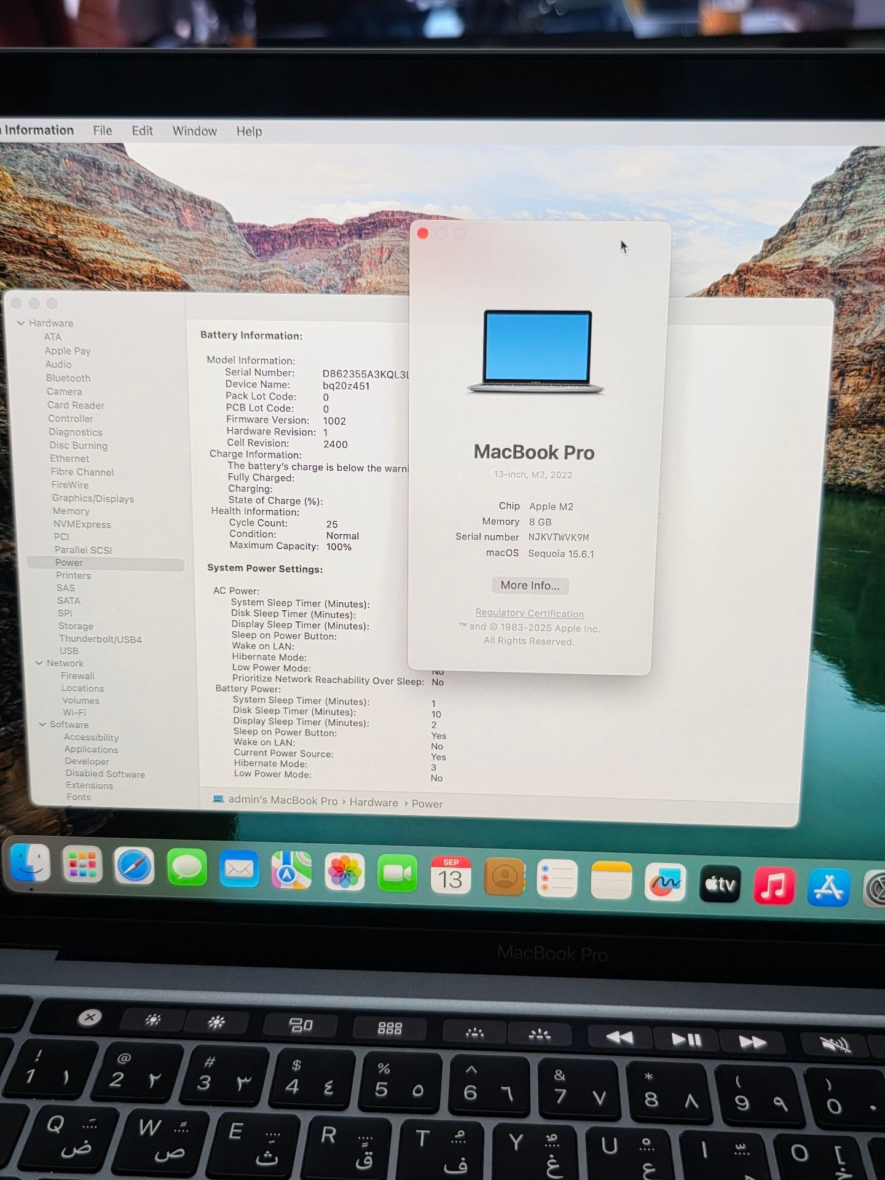Viewport: 885px width, 1180px height.
Task: Launch Safari from the Dock
Action: coord(134,865)
